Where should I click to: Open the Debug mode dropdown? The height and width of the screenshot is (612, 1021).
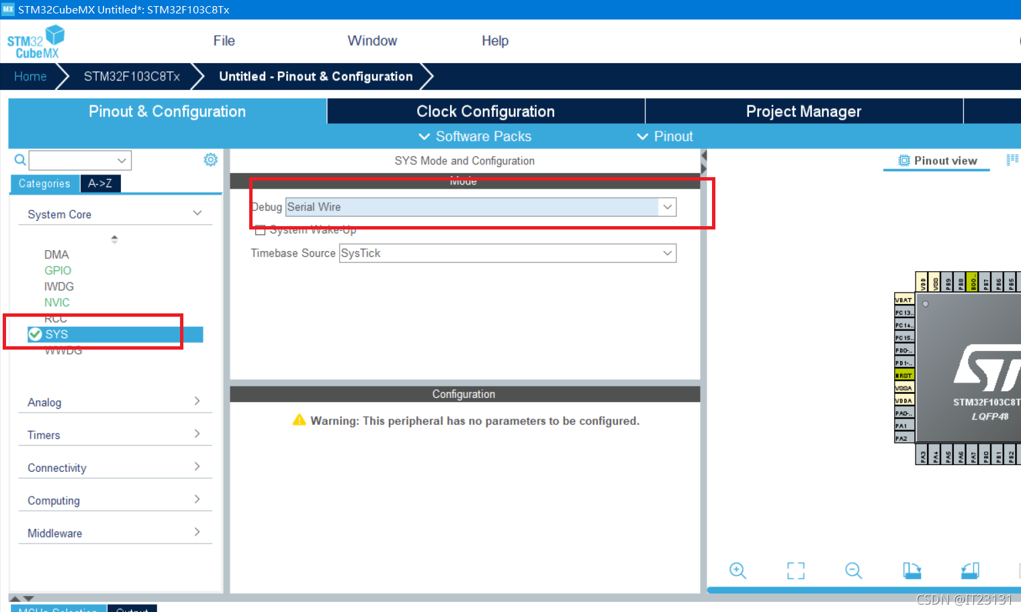click(x=481, y=207)
